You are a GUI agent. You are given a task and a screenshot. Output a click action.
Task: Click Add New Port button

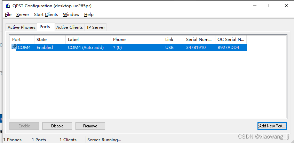pyautogui.click(x=272, y=126)
